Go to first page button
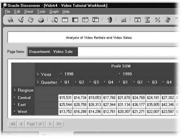182x140 pixels. [13, 124]
